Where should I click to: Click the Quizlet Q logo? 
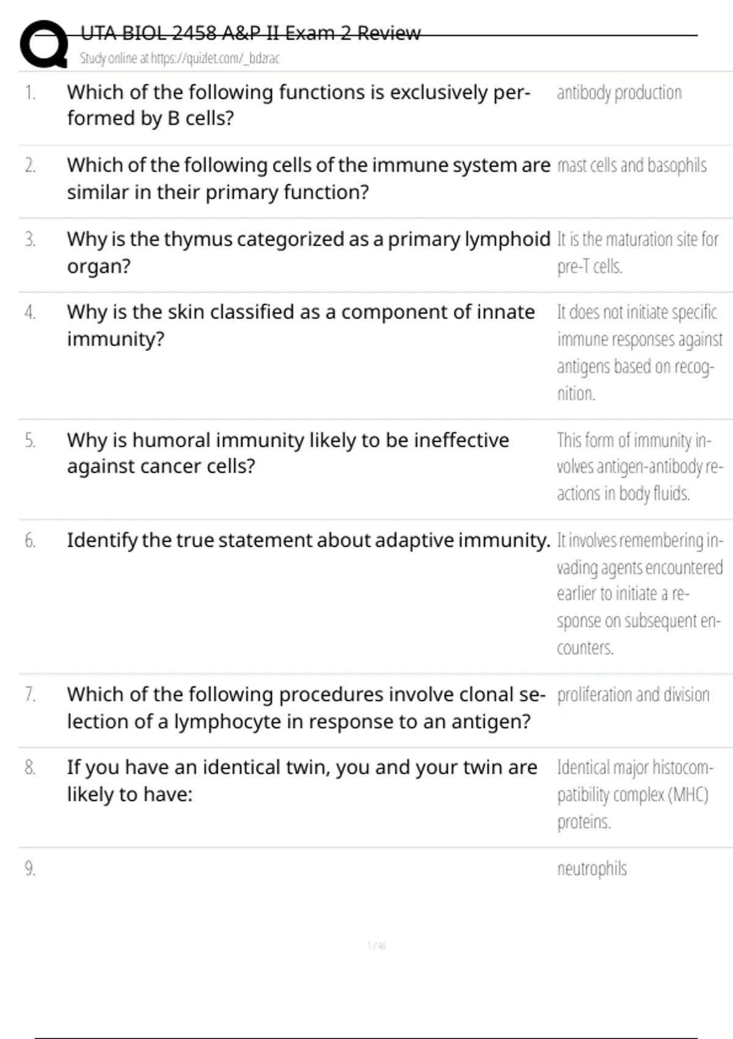pyautogui.click(x=44, y=44)
